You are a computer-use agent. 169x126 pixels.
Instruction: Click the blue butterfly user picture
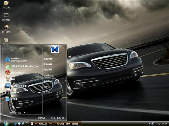coord(55,49)
